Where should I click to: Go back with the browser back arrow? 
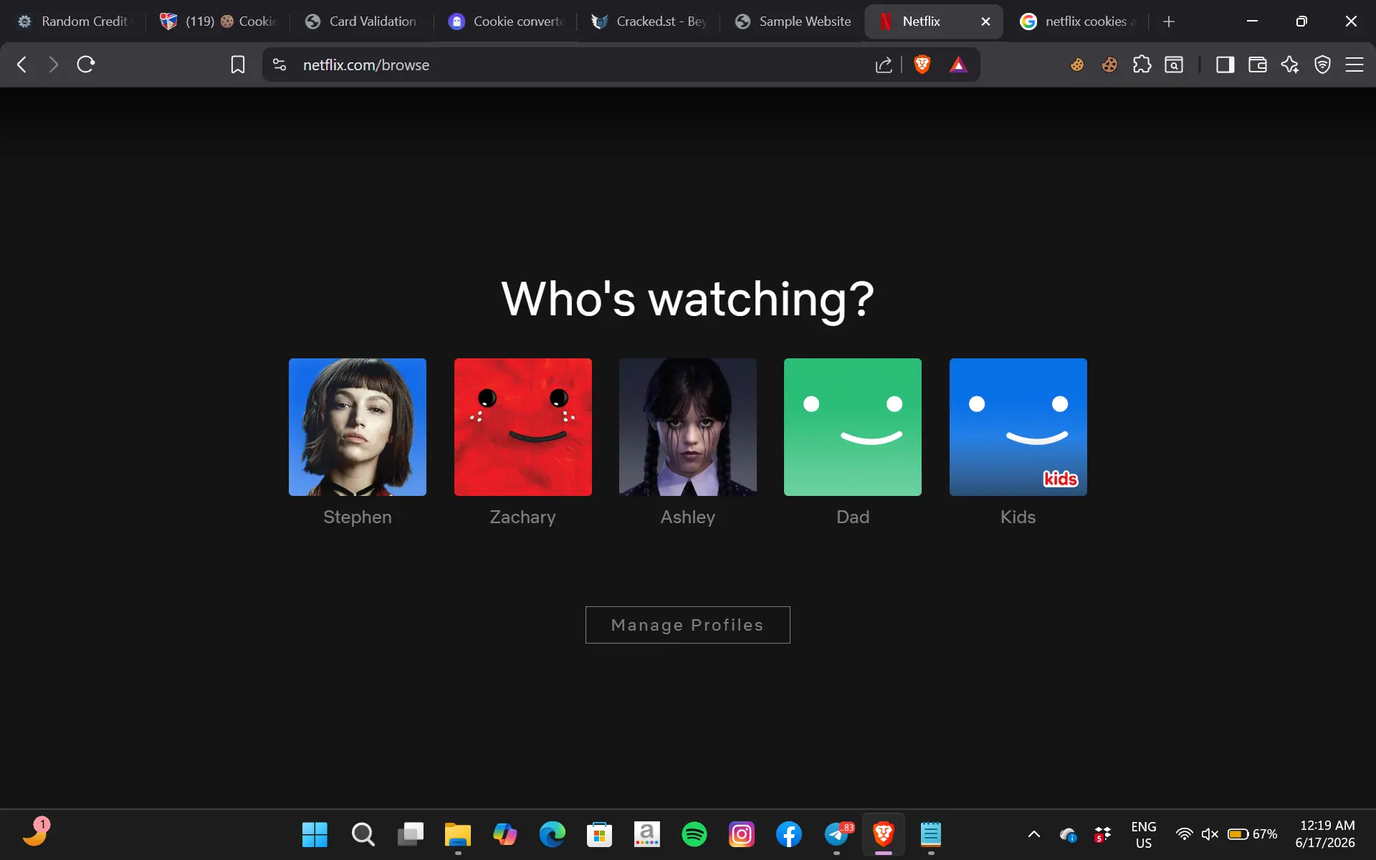click(x=22, y=64)
